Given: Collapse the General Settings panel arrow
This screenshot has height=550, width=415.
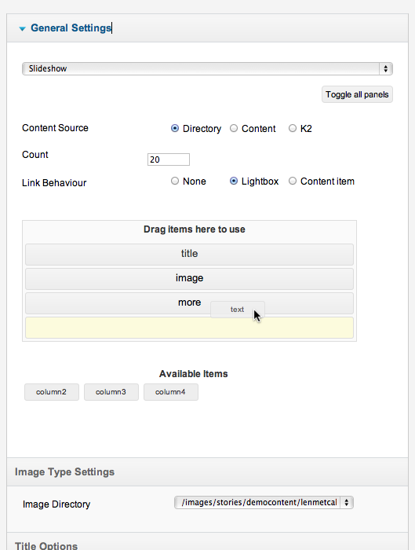Looking at the screenshot, I should coord(23,29).
